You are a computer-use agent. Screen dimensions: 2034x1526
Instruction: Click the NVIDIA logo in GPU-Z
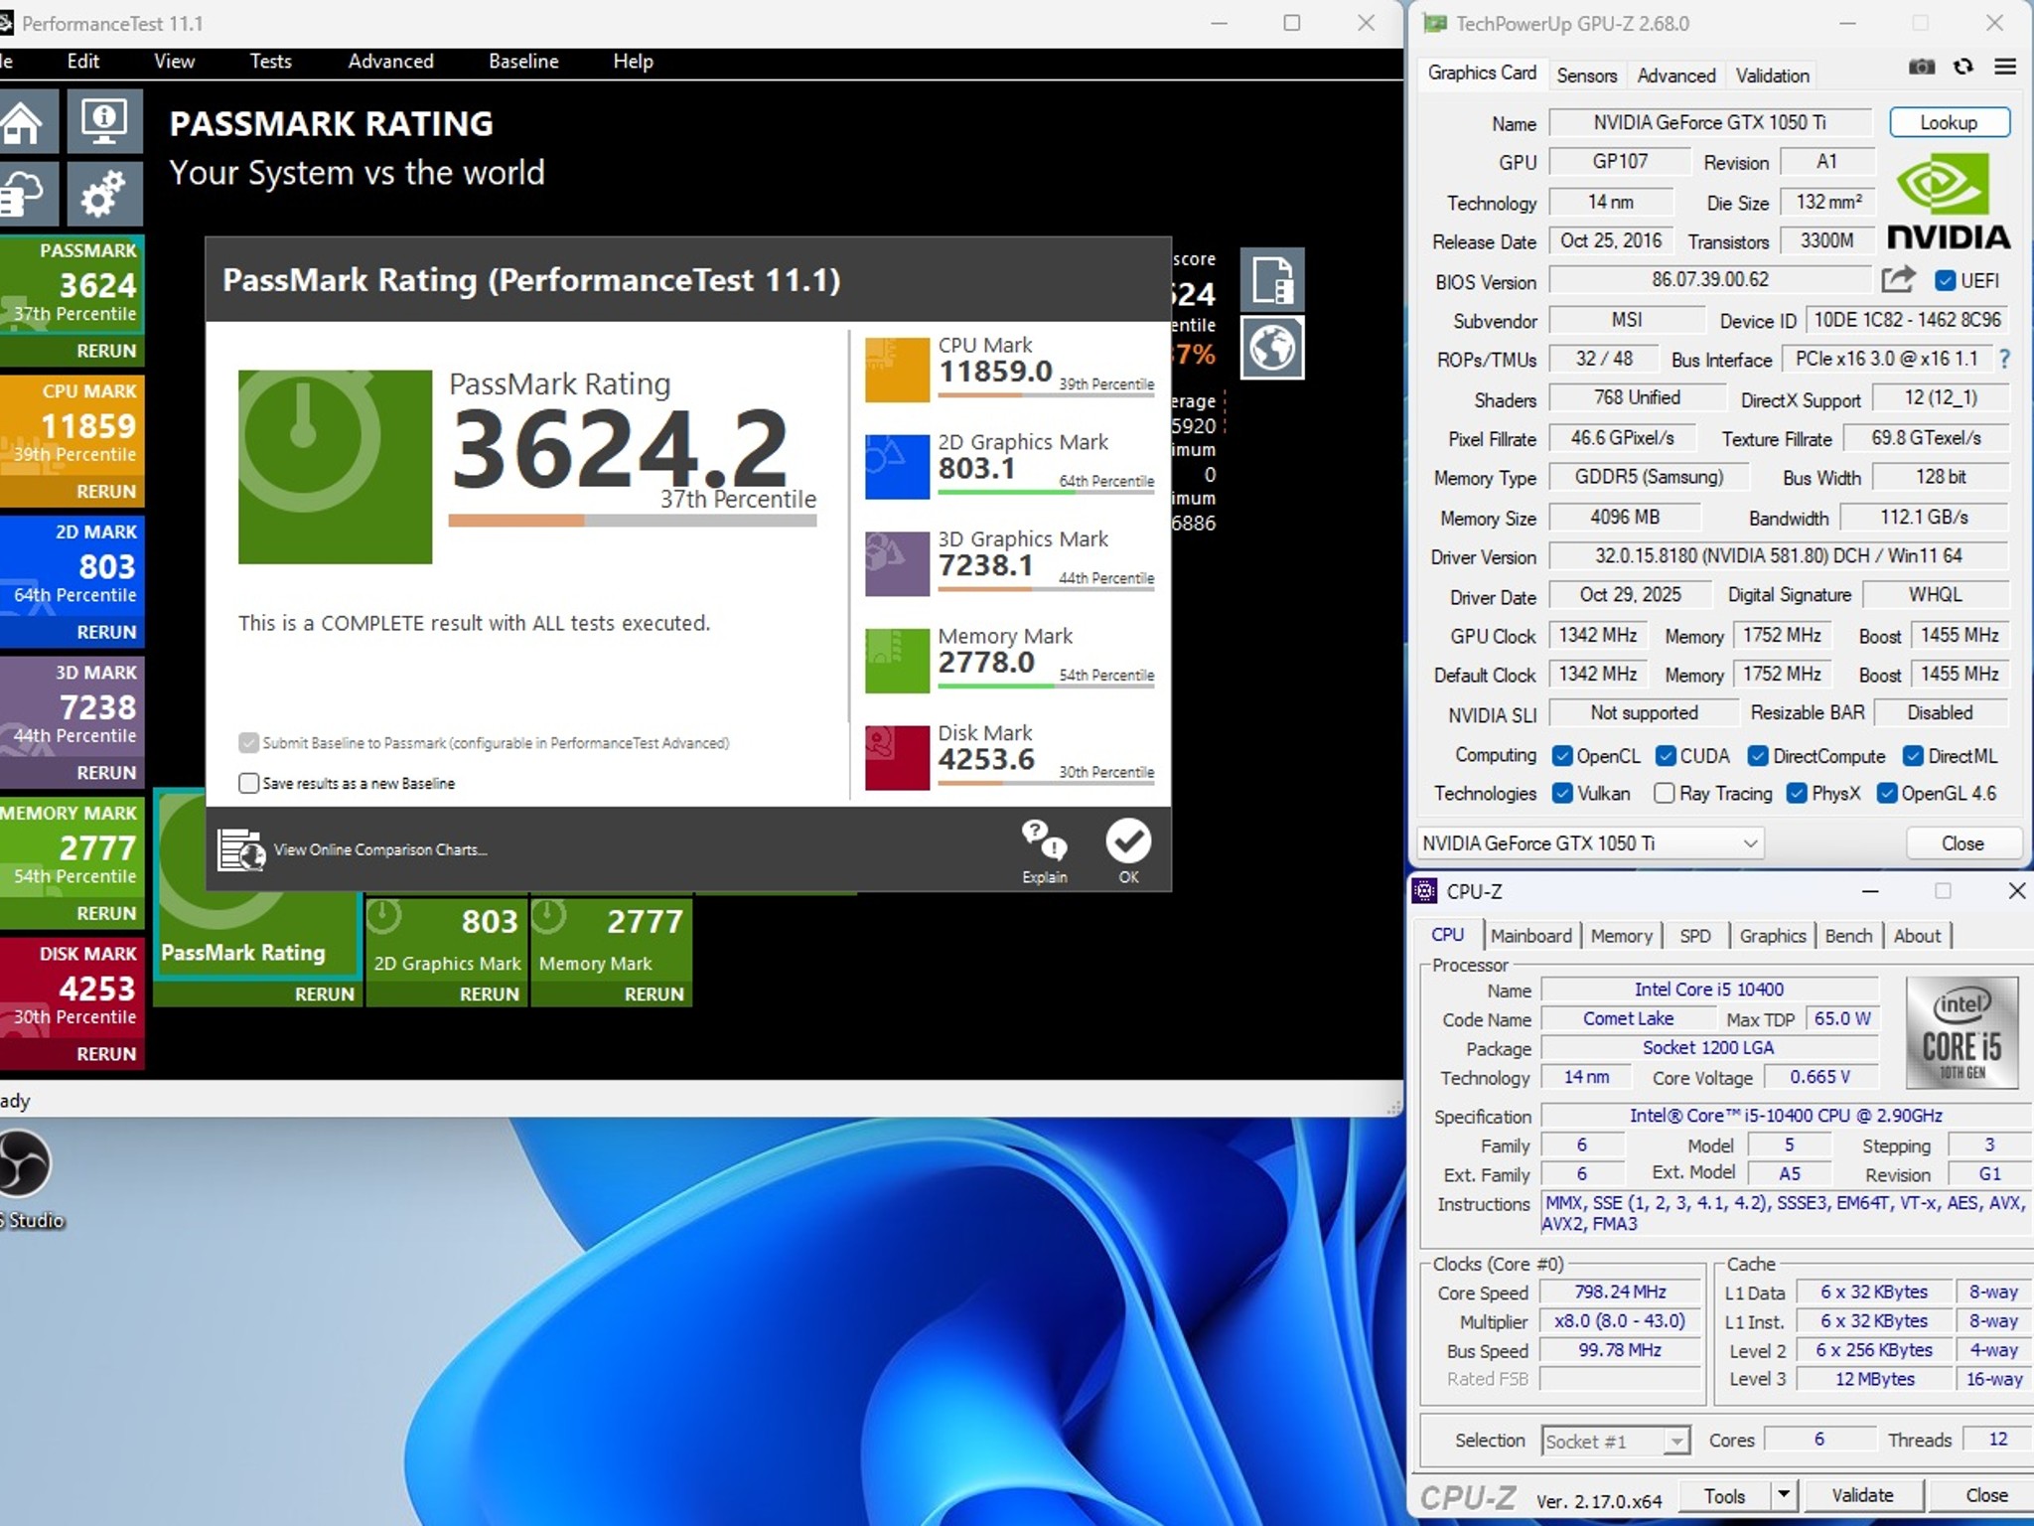pos(1949,201)
